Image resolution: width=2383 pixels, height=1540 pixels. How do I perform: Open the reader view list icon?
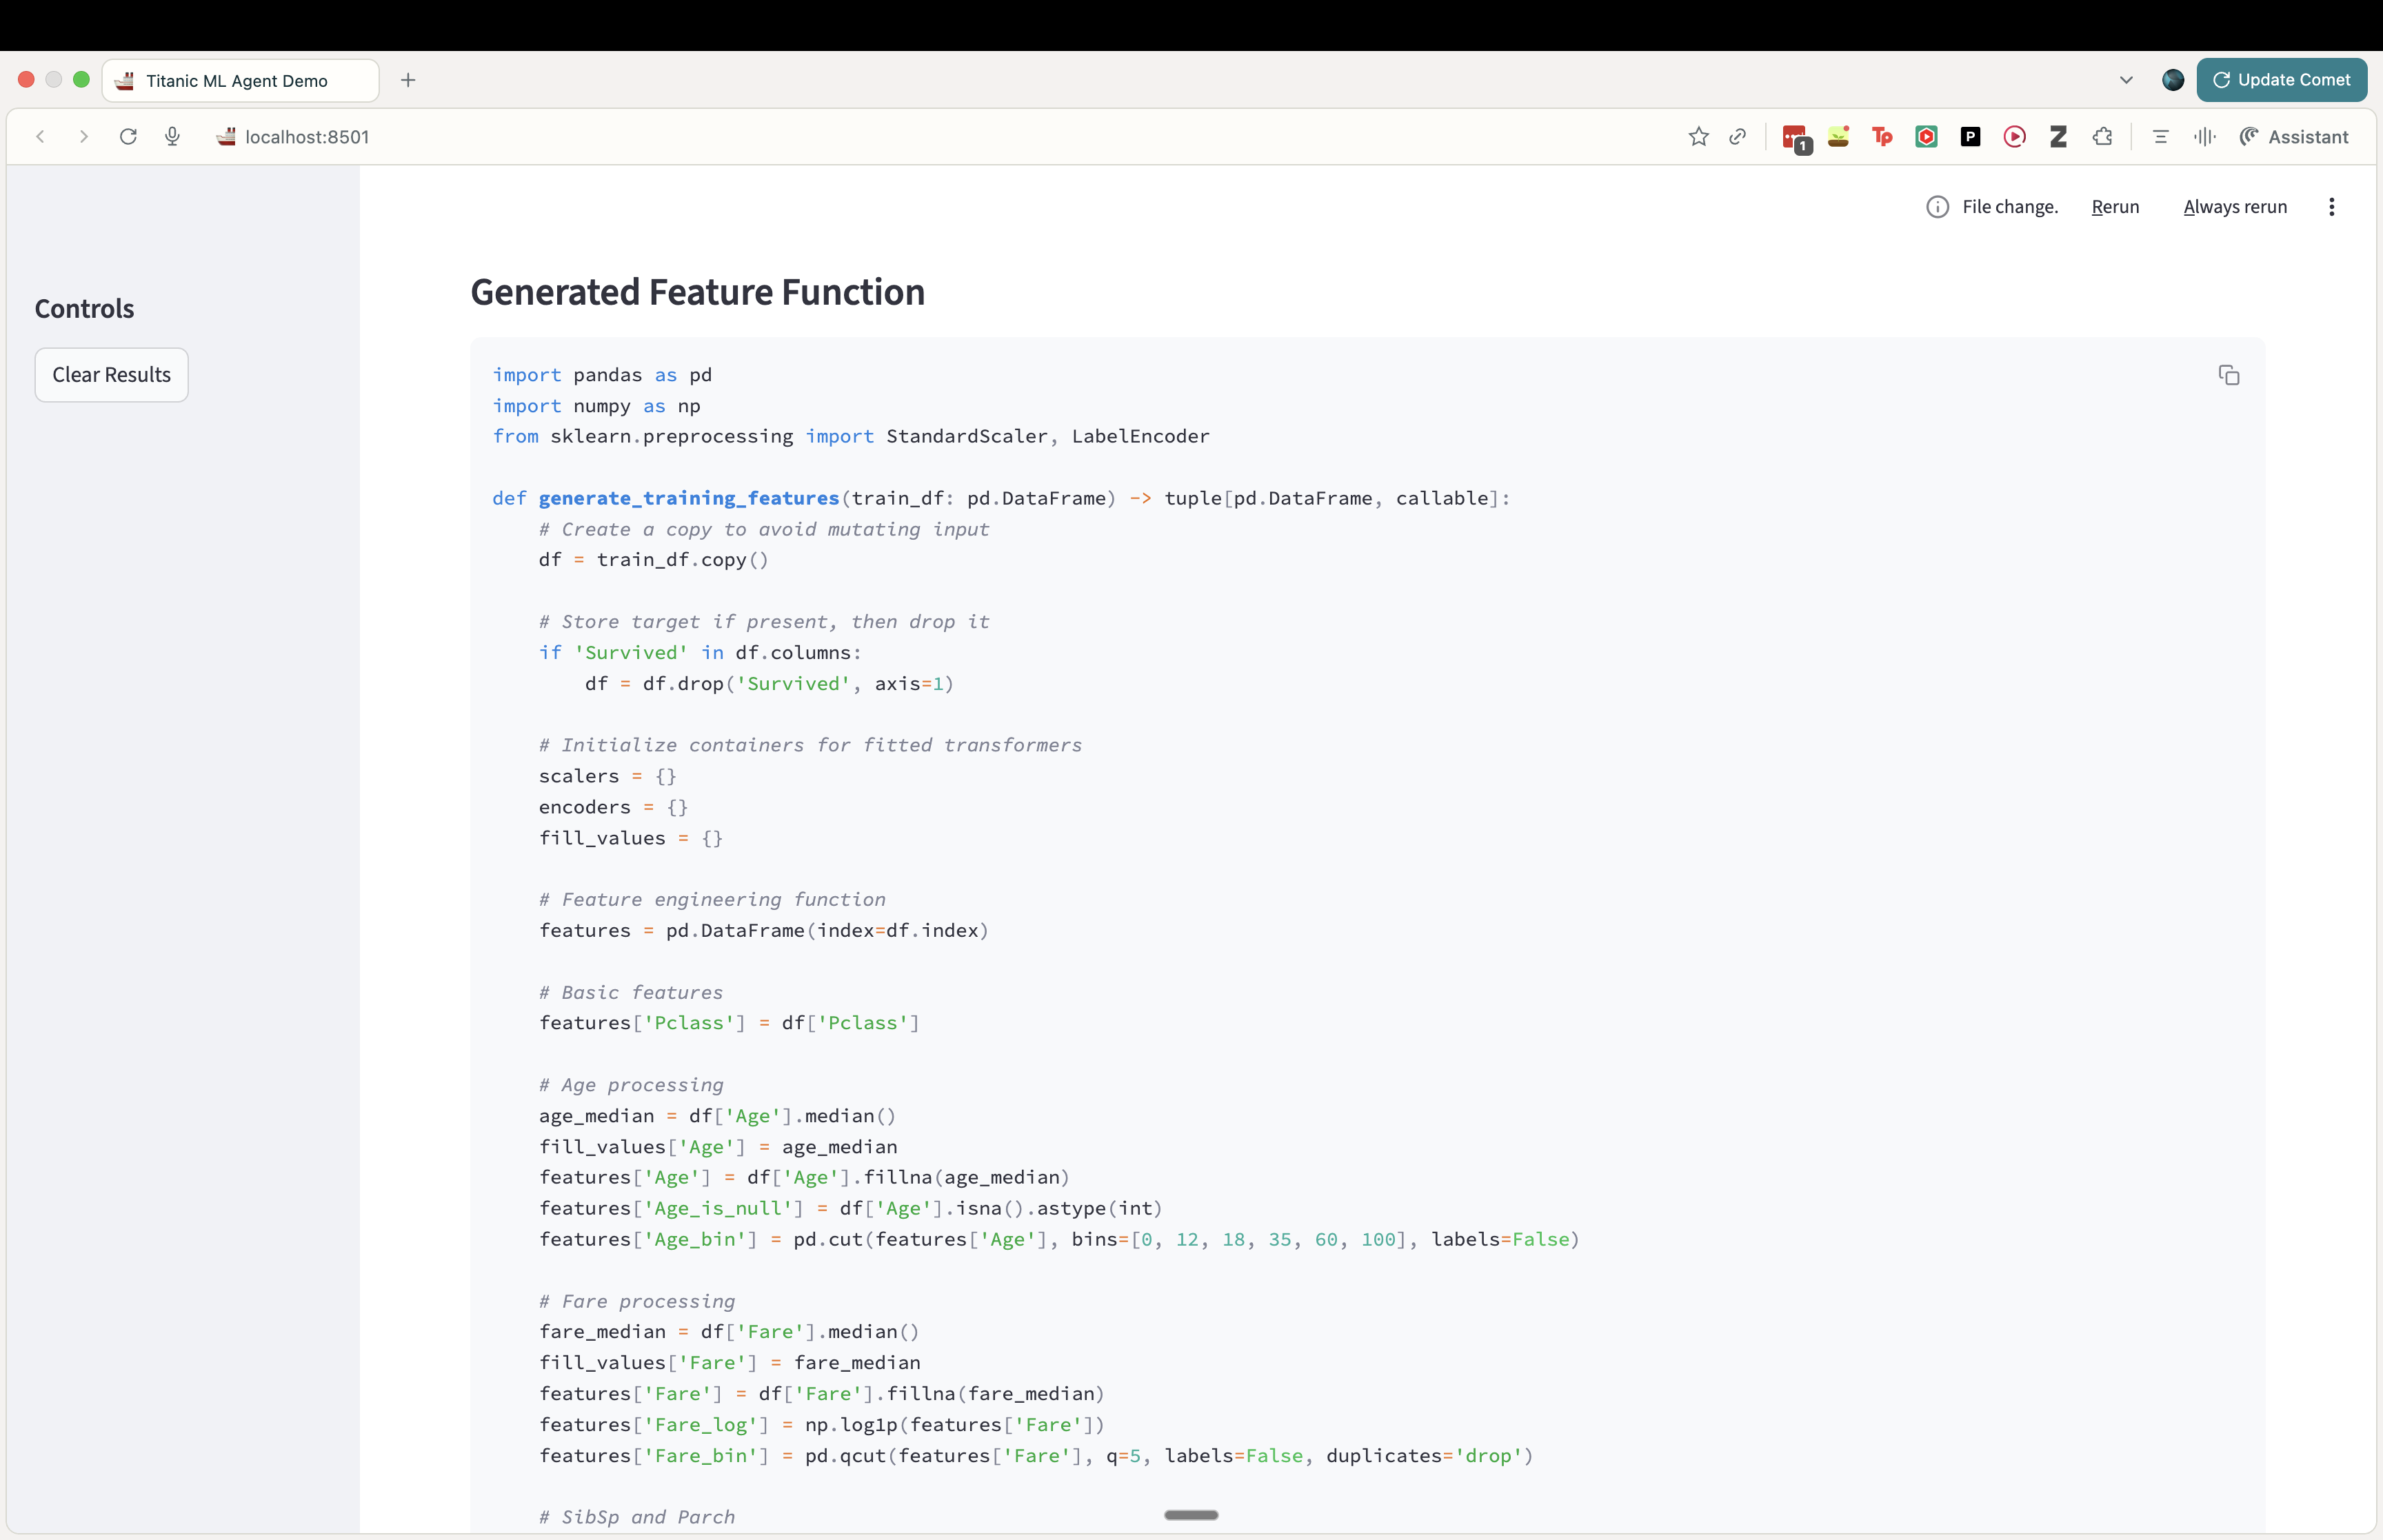[2160, 136]
